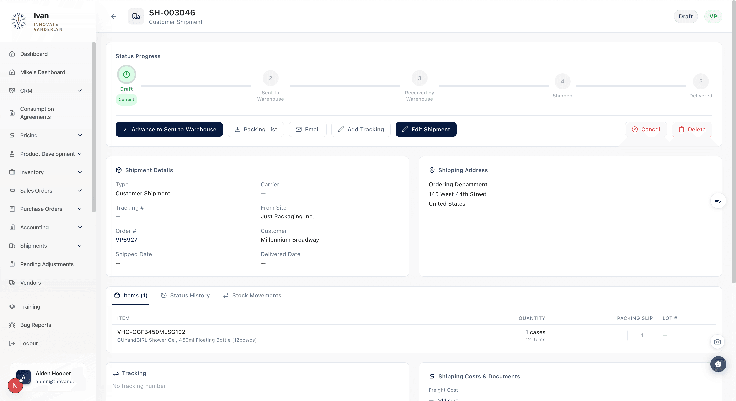Click the Edit Shipment button
Image resolution: width=736 pixels, height=401 pixels.
point(426,129)
